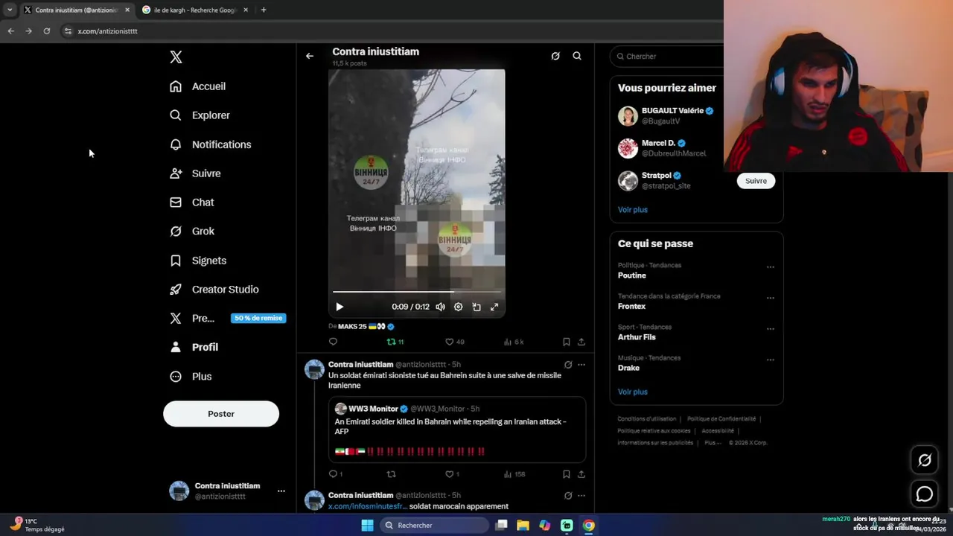Open the Suivre menu item
This screenshot has width=953, height=536.
pos(195,173)
